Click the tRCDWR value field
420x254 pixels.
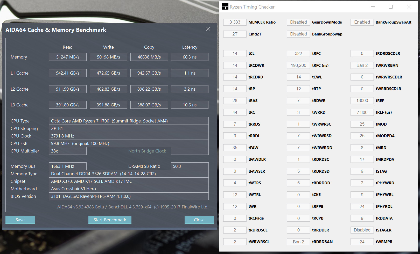(x=235, y=65)
